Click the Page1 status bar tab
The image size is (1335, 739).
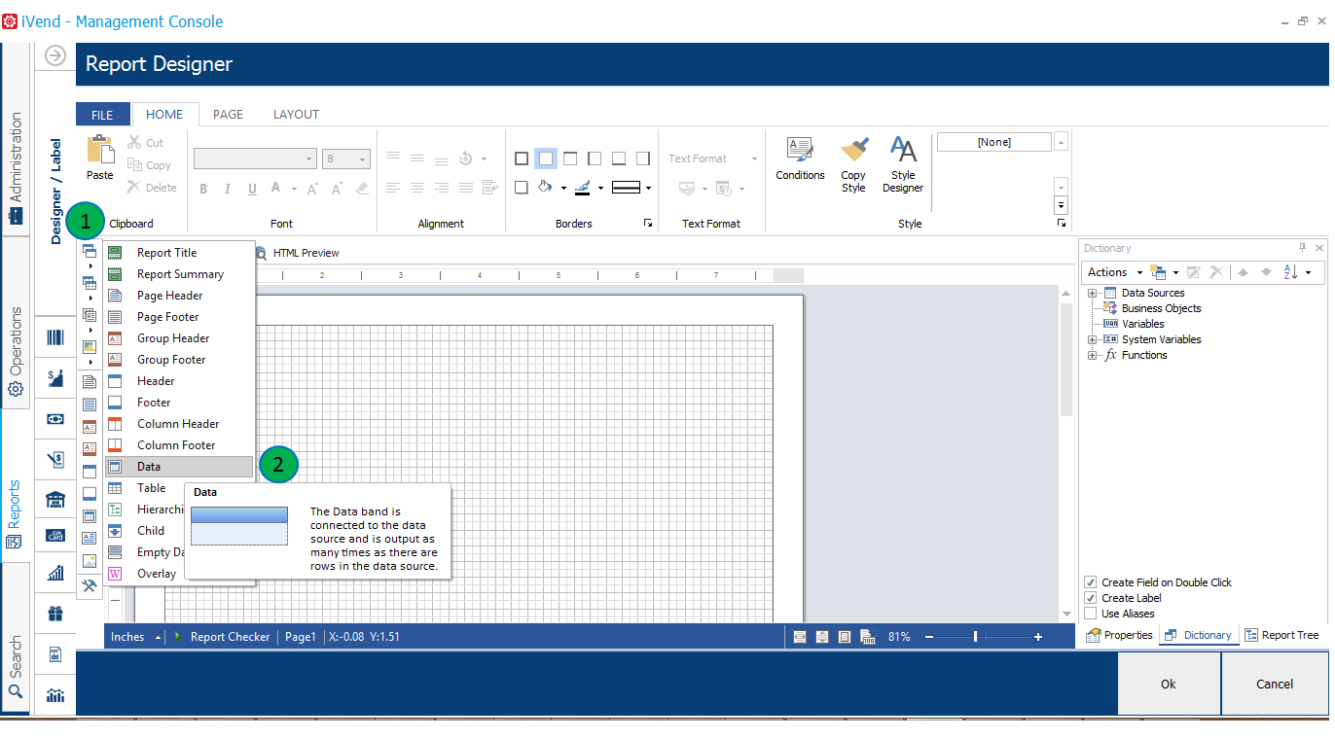(x=301, y=637)
